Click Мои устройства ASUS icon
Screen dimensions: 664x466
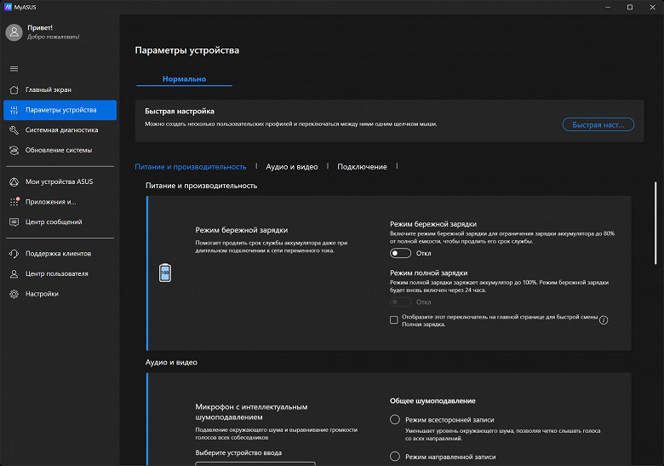point(14,181)
